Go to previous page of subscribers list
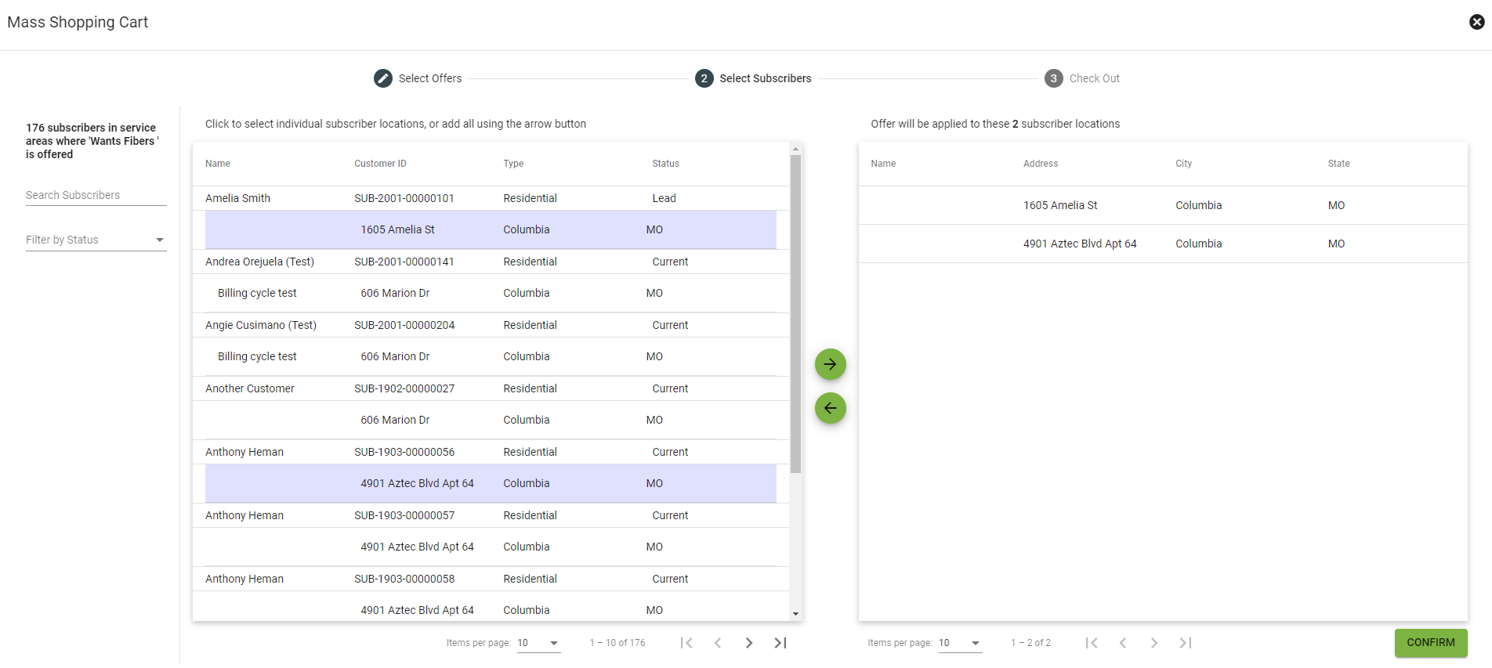The image size is (1492, 668). point(718,643)
